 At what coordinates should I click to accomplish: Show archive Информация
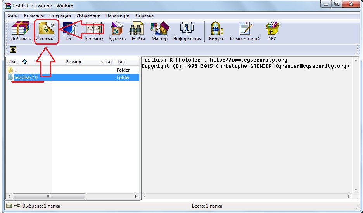[187, 31]
